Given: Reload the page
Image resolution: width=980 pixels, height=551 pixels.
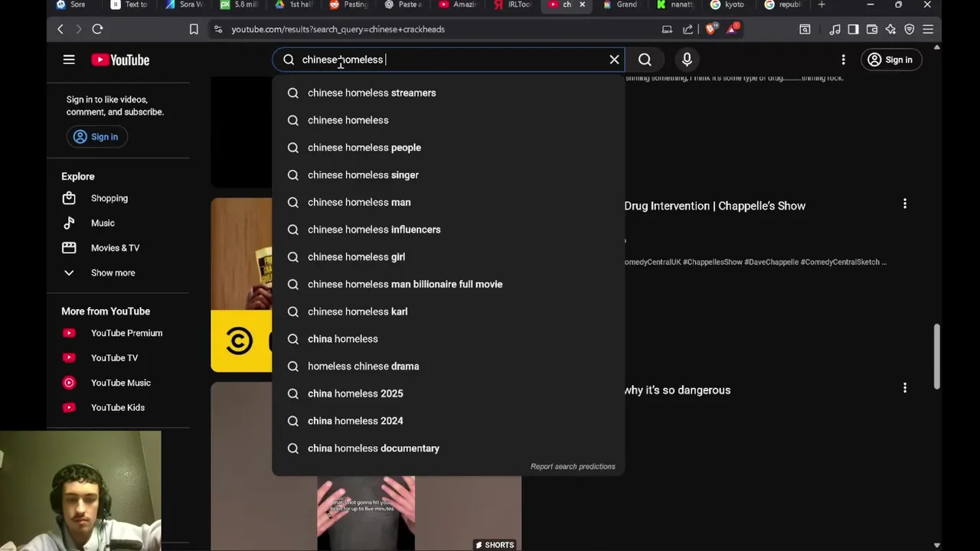Looking at the screenshot, I should pyautogui.click(x=97, y=29).
